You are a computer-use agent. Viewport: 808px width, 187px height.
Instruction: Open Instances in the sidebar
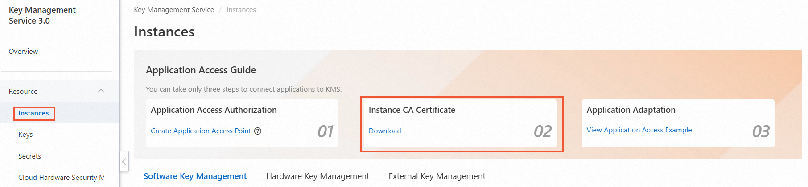pos(33,113)
